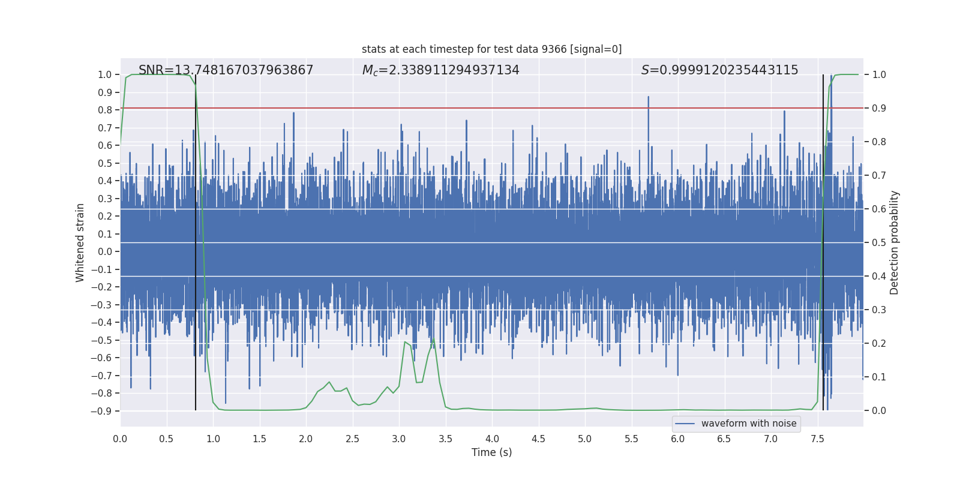Click the S=0.9999 score annotation
The image size is (960, 480).
[719, 70]
